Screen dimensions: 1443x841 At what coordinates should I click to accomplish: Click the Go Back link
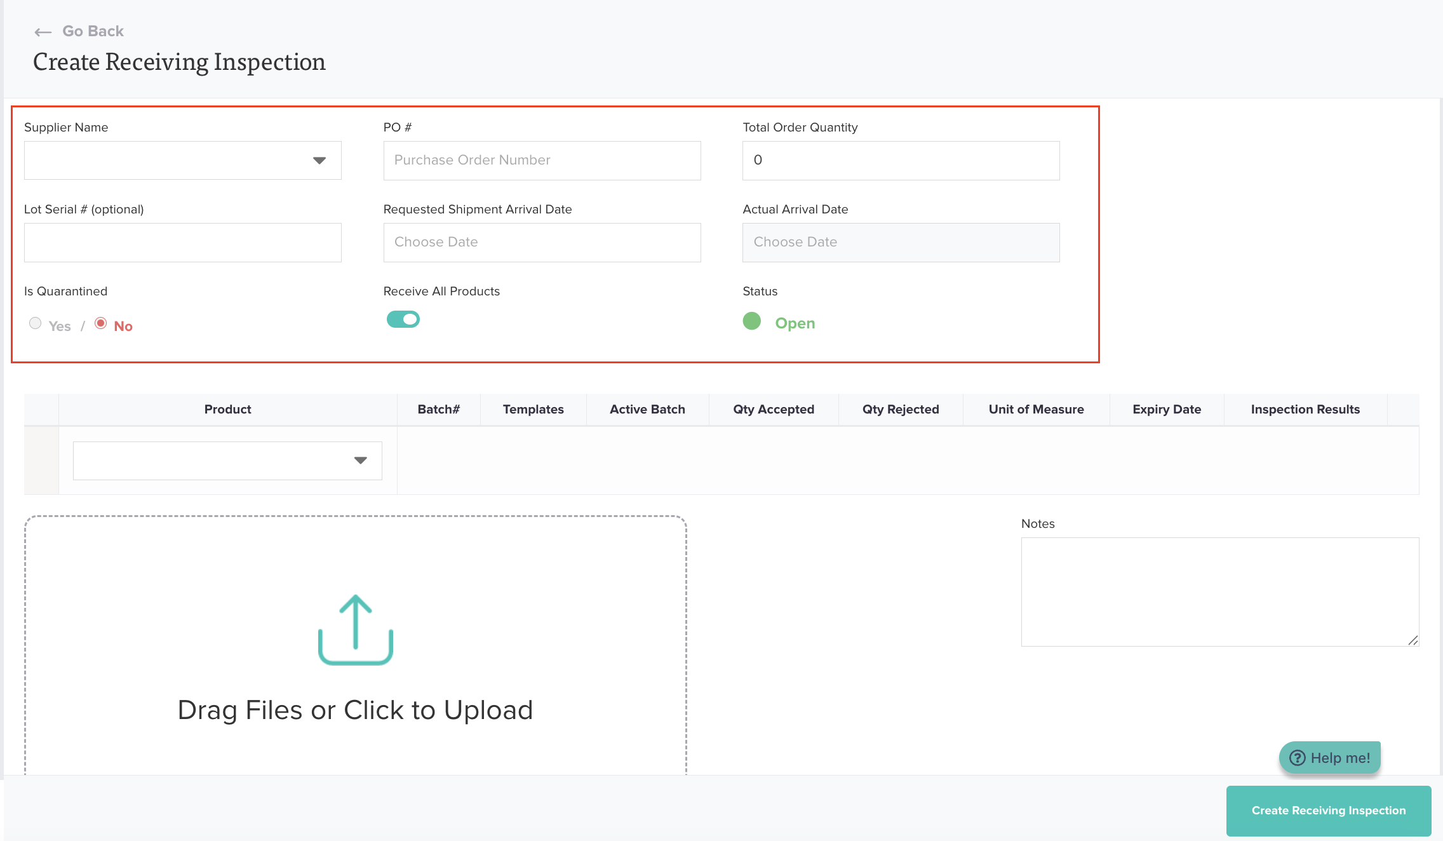coord(93,31)
